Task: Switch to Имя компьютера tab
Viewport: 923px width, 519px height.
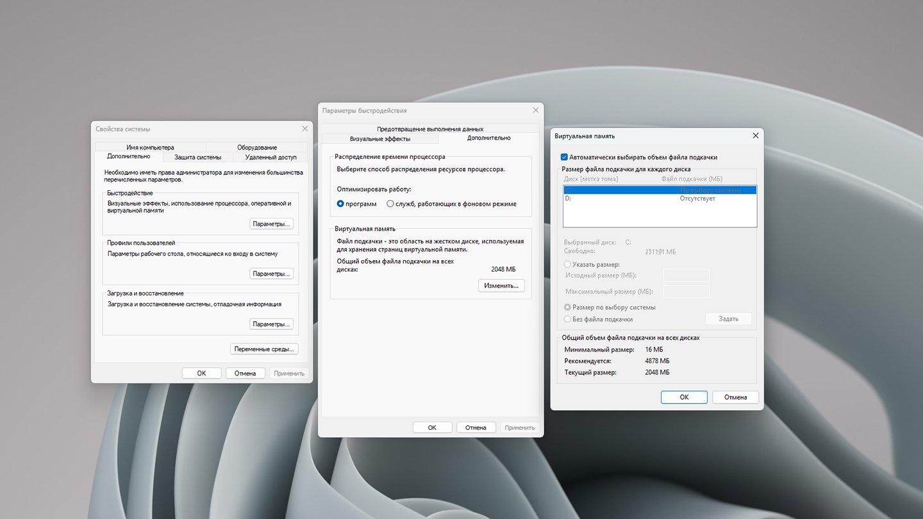Action: [150, 147]
